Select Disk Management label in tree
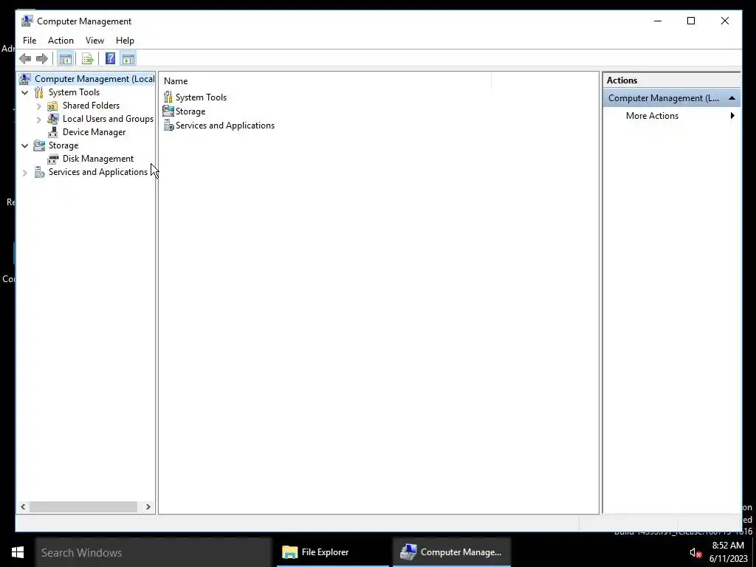756x567 pixels. point(98,159)
